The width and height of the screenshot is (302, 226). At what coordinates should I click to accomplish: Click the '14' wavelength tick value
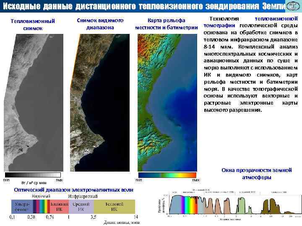[x=136, y=217]
